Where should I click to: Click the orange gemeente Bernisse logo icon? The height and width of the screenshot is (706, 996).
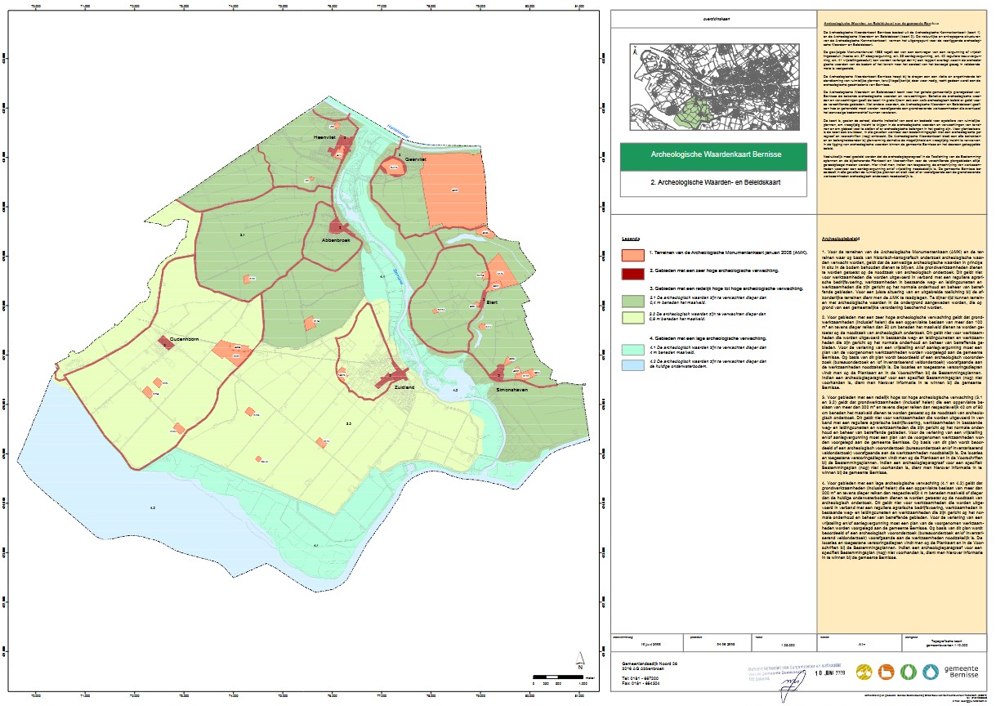887,672
